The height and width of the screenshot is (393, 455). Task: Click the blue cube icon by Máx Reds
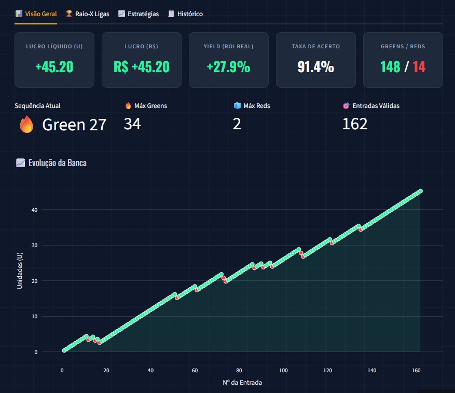[237, 106]
